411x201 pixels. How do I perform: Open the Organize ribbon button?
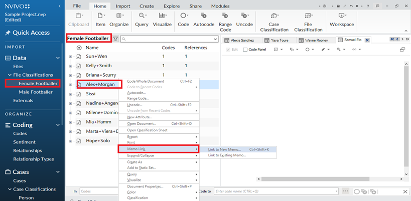point(119,20)
